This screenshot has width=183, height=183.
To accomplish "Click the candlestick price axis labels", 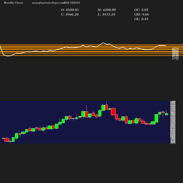I will (x=173, y=122).
